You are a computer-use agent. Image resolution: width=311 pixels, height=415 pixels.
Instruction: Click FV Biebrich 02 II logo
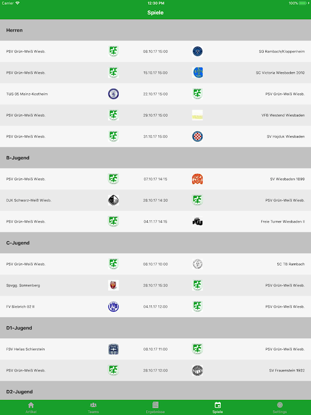[114, 307]
